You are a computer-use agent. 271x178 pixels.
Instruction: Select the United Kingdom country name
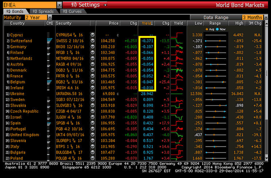click(x=24, y=135)
